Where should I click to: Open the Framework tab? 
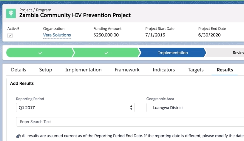[x=127, y=70]
